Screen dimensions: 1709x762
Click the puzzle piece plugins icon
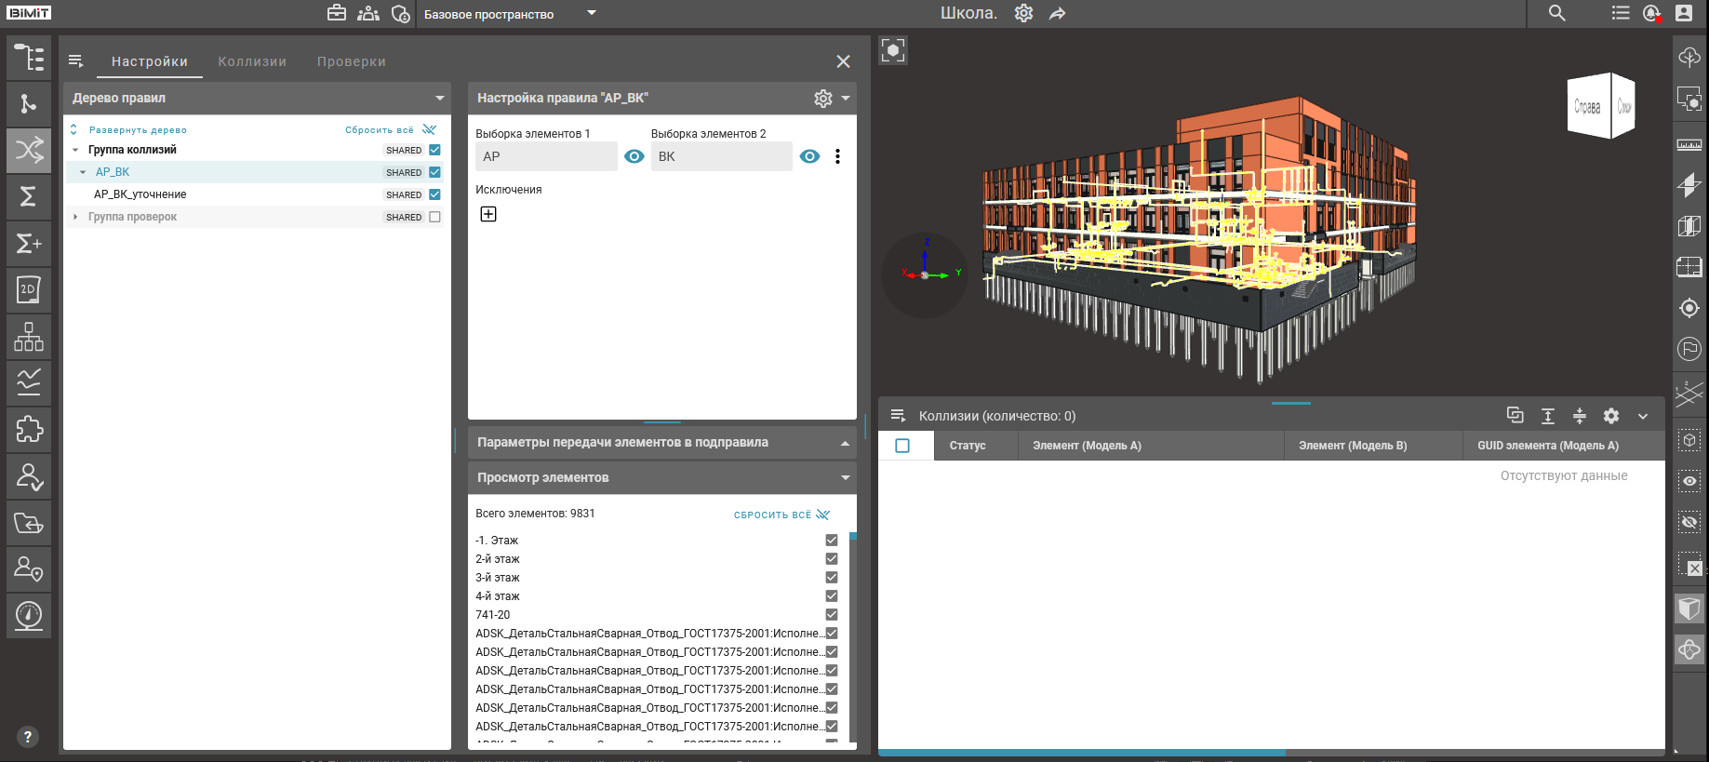pyautogui.click(x=29, y=429)
